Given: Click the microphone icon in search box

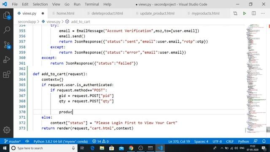Looking at the screenshot, I should (73, 148).
